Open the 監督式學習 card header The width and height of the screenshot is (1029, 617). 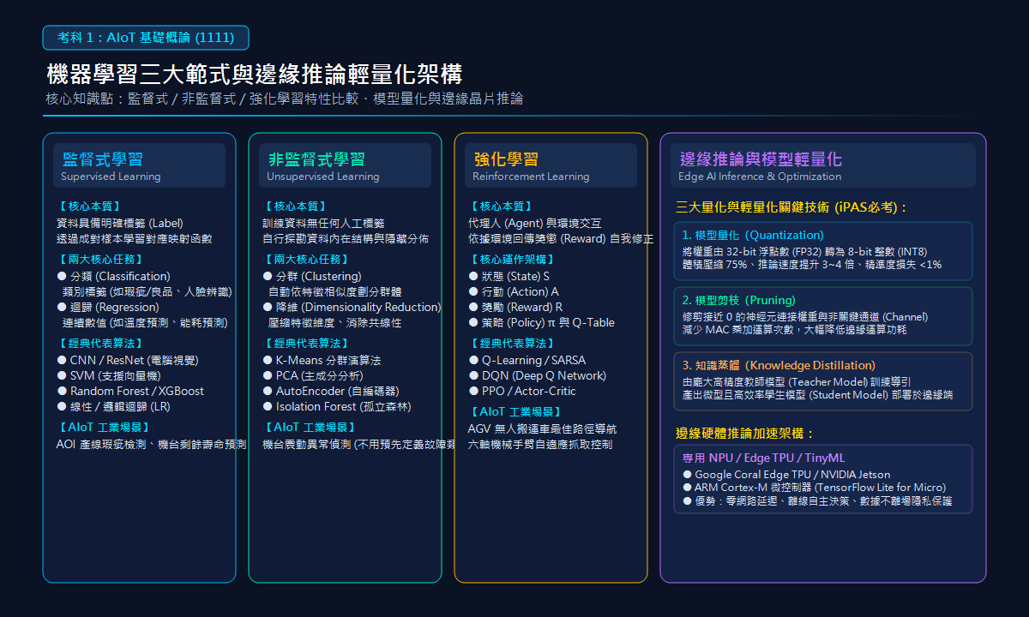(140, 165)
